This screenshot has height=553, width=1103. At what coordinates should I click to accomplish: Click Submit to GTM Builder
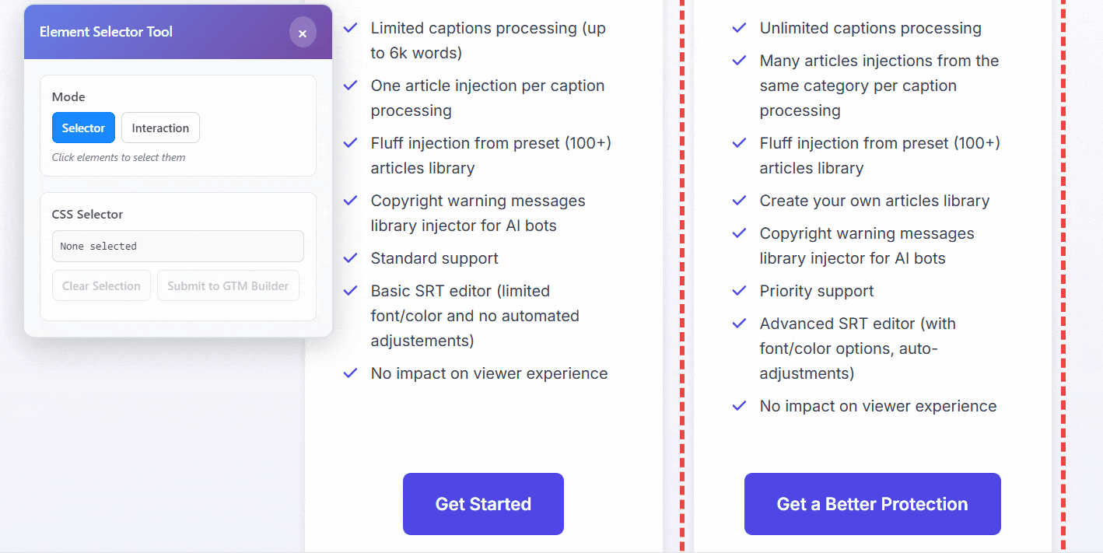[x=228, y=285]
